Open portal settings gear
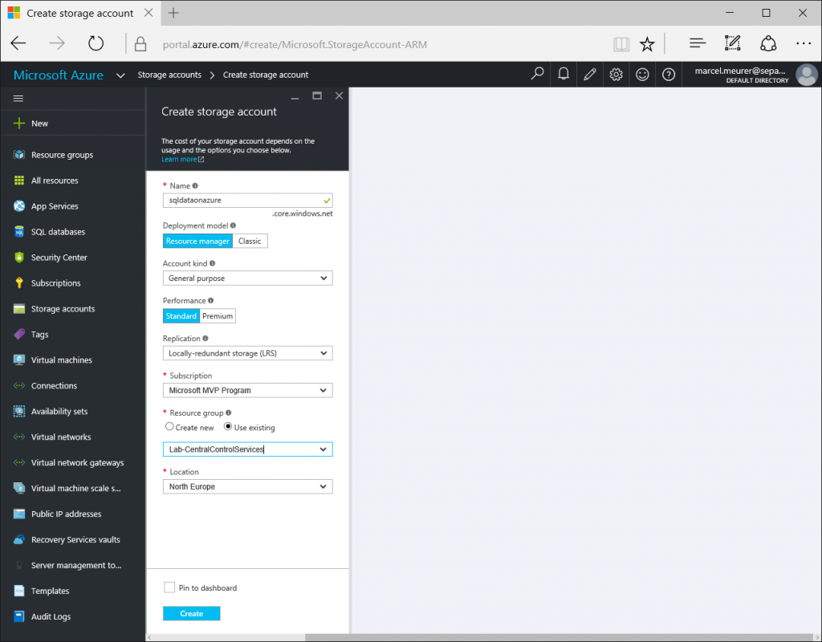 coord(616,75)
